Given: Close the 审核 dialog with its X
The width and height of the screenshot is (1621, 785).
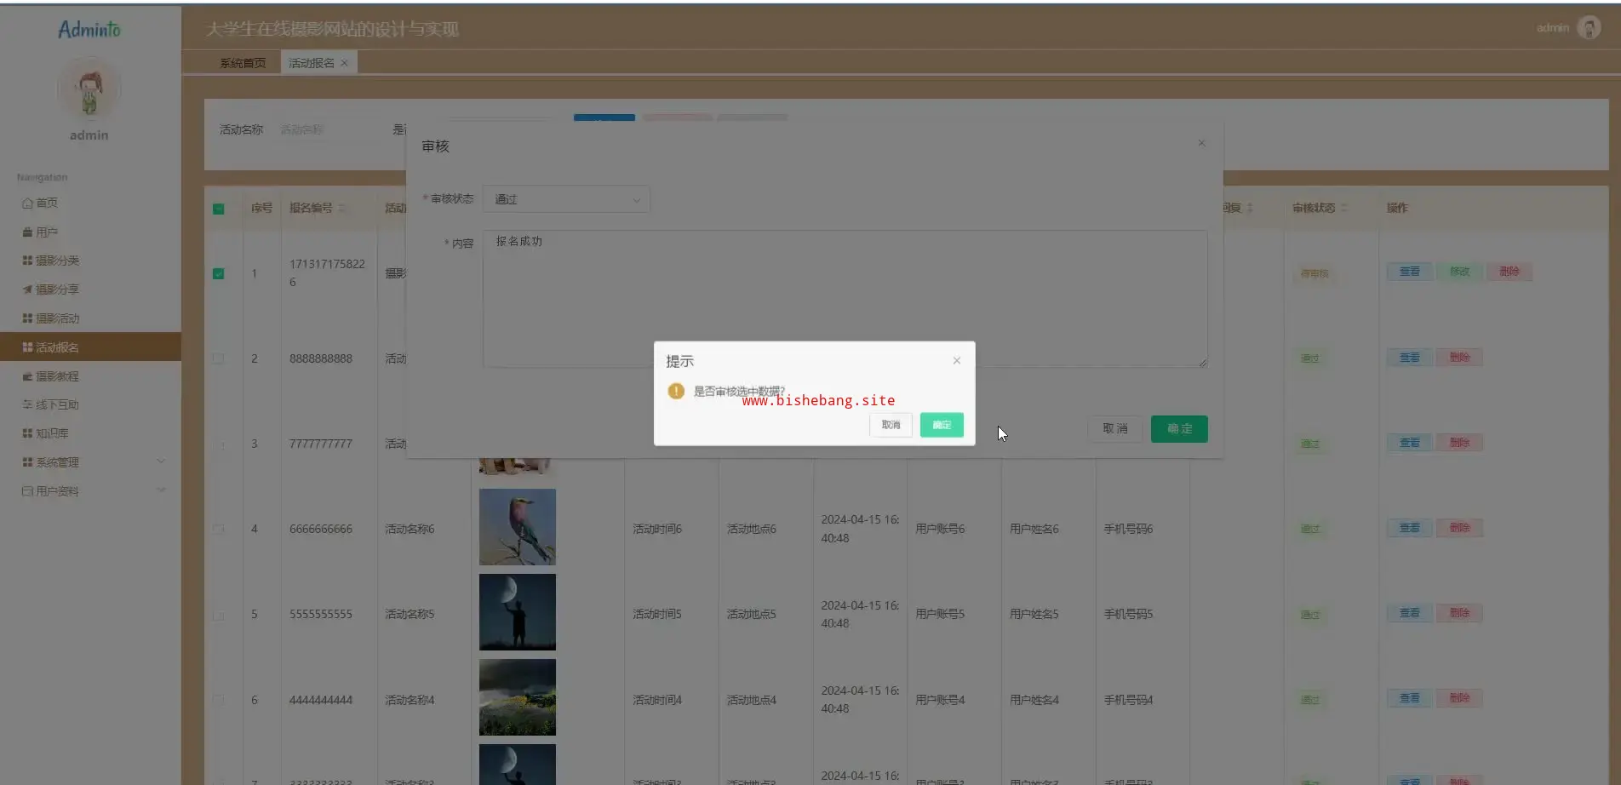Looking at the screenshot, I should 1201,143.
